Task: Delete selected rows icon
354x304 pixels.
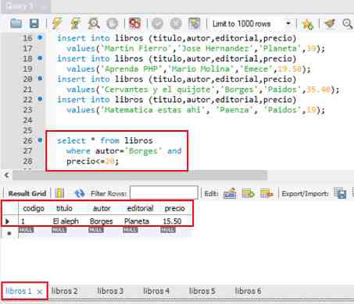Action: tap(266, 193)
